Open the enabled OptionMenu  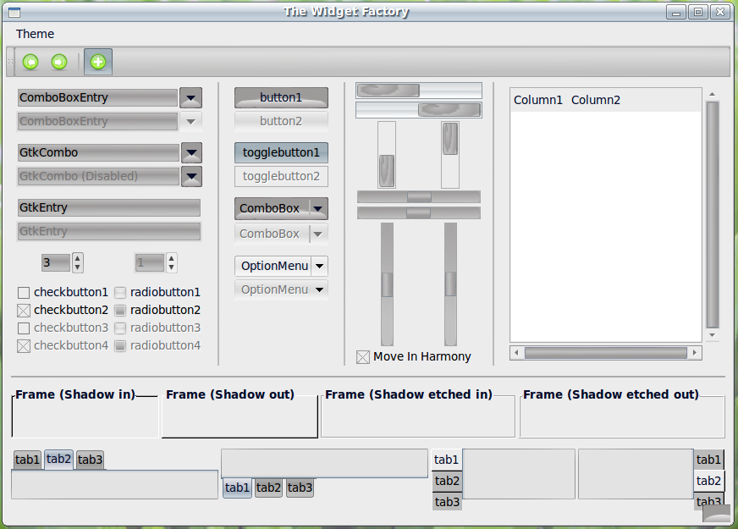click(281, 266)
